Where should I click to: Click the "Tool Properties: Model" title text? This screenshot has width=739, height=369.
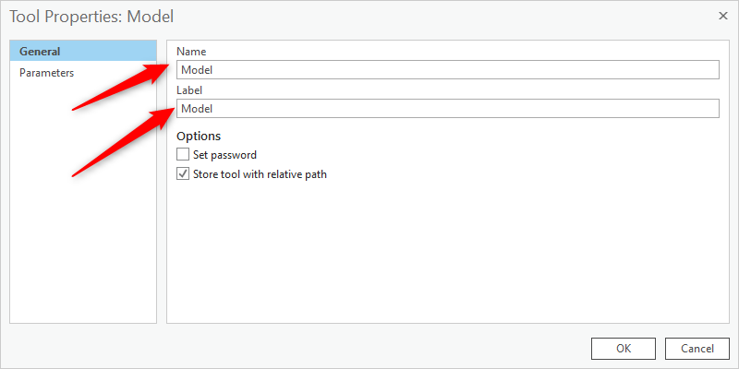click(91, 17)
